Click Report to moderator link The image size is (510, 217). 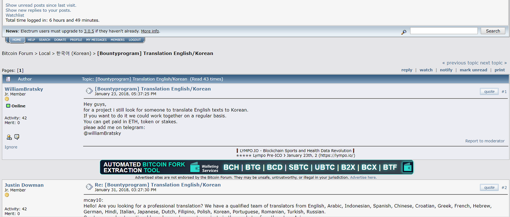pyautogui.click(x=485, y=141)
